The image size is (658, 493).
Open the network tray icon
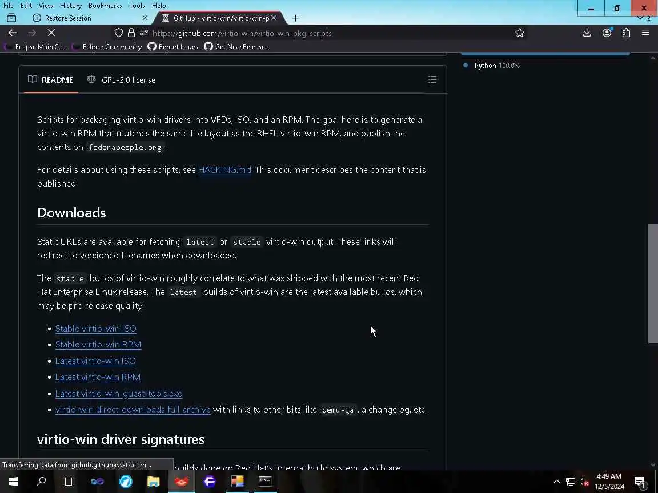(x=570, y=482)
